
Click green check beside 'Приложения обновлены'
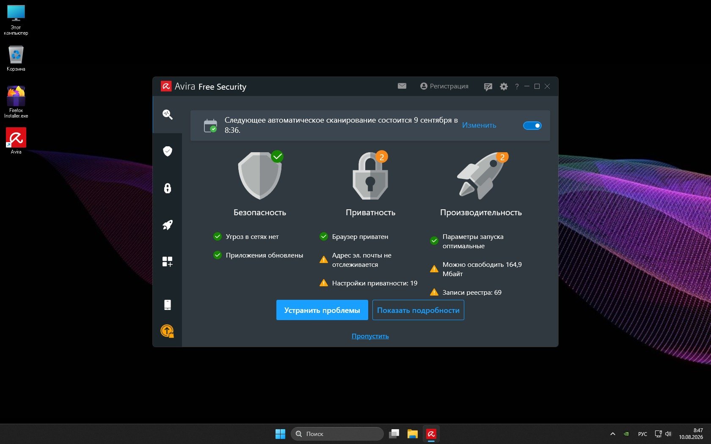coord(218,255)
